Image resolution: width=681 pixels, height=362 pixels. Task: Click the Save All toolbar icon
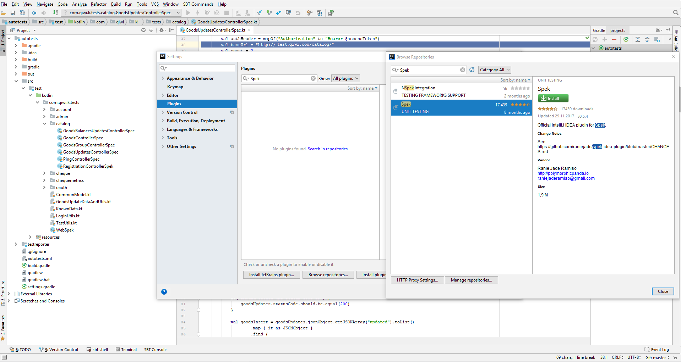(x=13, y=13)
